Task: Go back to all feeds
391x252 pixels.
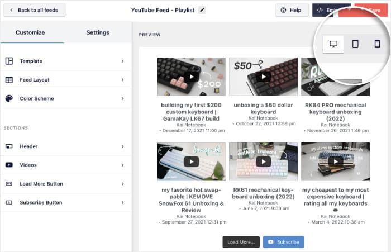Action: (35, 10)
